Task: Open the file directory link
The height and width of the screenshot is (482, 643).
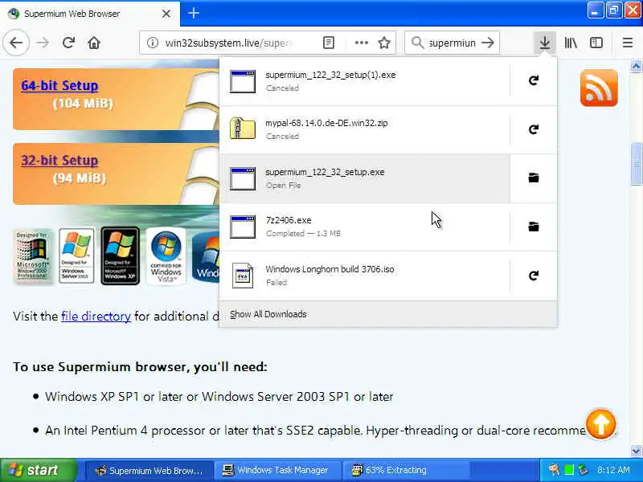Action: (96, 316)
